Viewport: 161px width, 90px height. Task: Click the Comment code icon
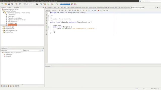click(x=104, y=10)
